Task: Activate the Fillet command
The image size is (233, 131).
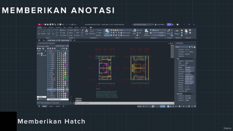Action: [77, 33]
